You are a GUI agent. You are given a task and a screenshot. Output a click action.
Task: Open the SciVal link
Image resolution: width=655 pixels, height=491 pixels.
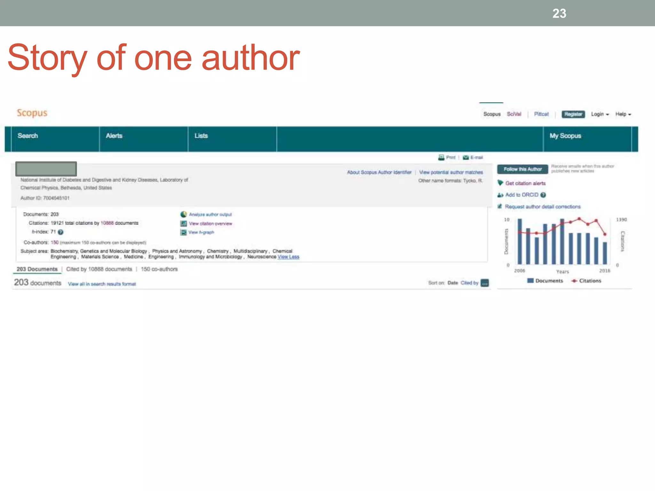click(514, 114)
